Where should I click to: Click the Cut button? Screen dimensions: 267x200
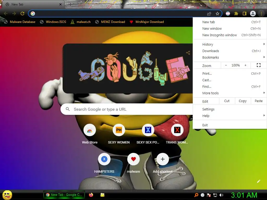(x=227, y=101)
